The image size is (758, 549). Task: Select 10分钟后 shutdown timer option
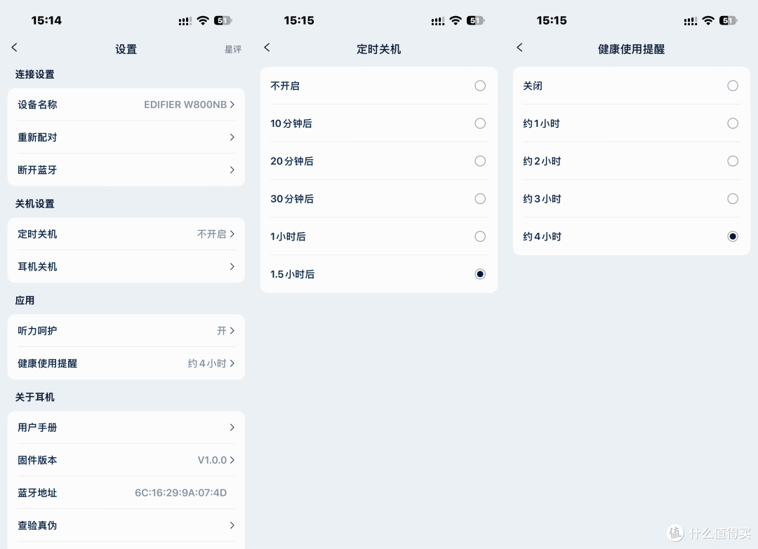tap(480, 123)
